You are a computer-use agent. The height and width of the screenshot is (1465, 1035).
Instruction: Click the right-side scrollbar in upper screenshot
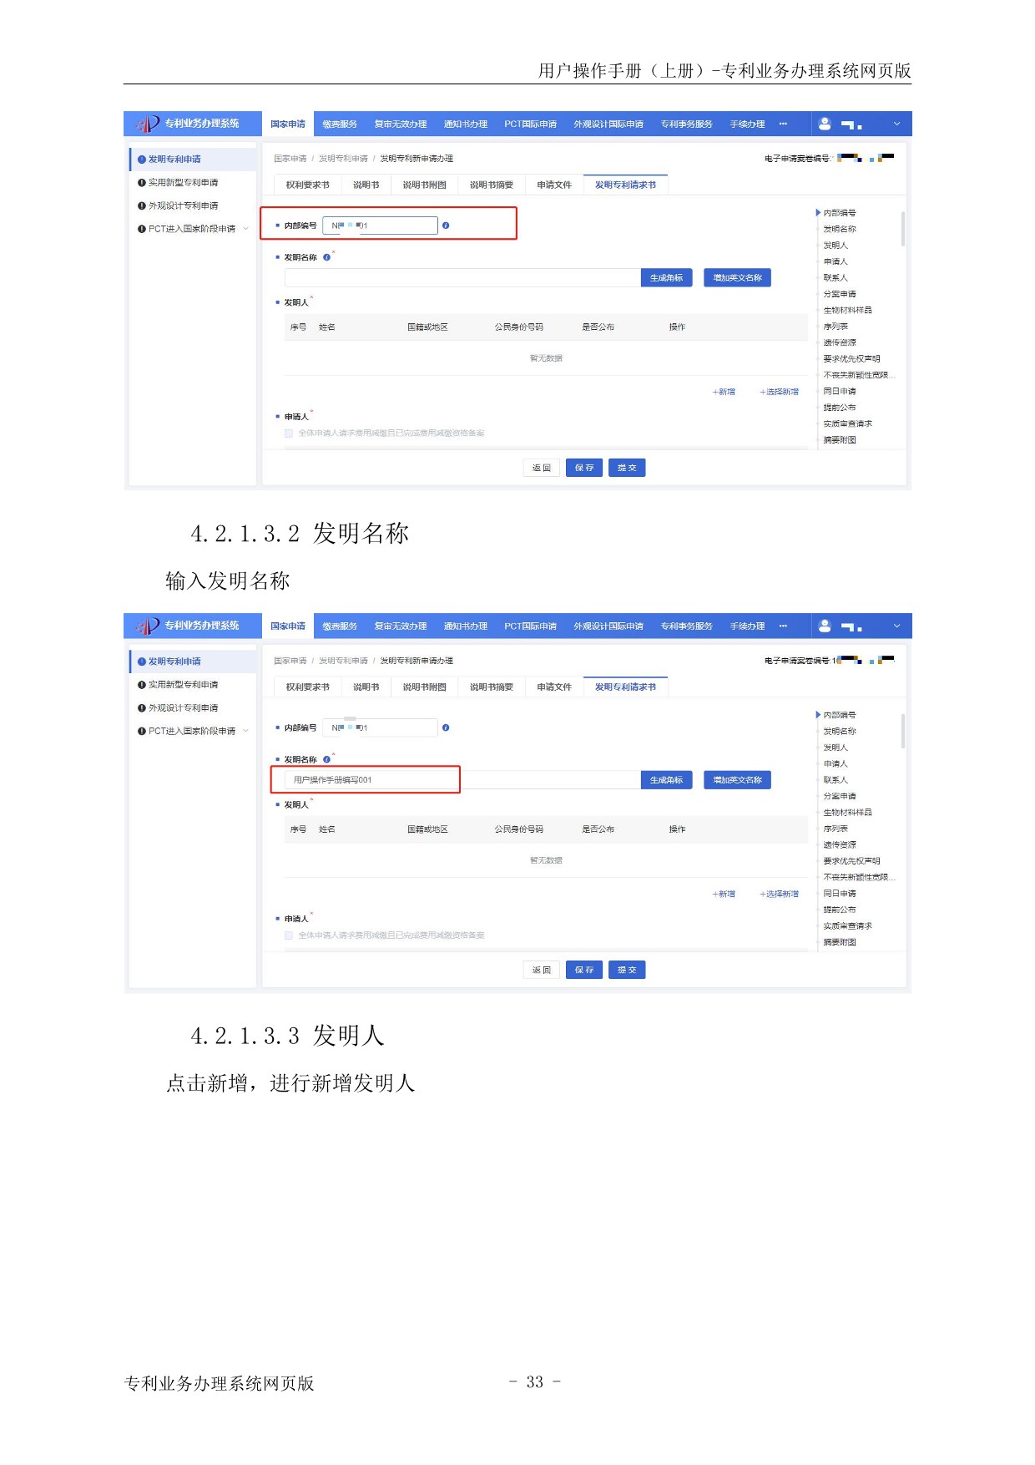click(x=903, y=229)
